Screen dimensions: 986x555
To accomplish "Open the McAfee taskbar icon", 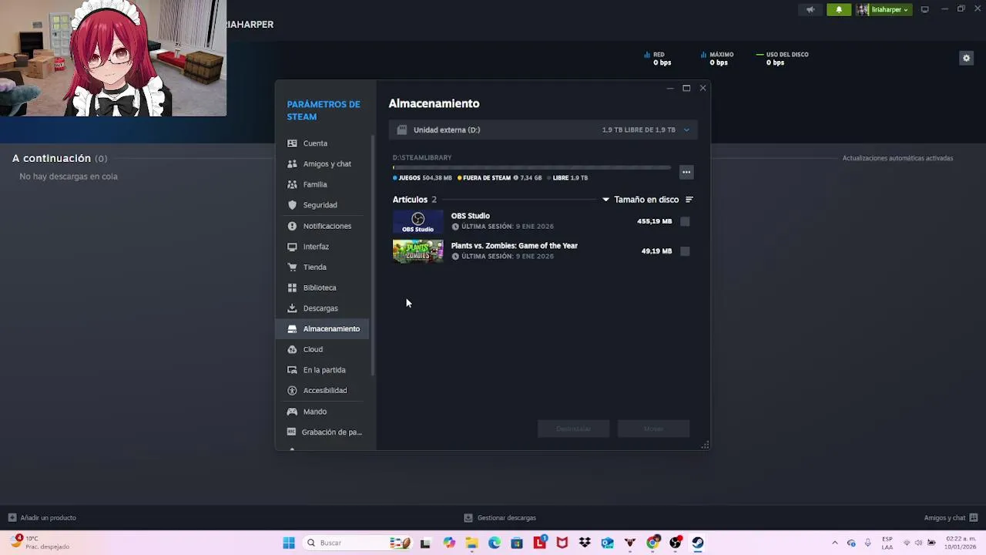I will click(x=562, y=543).
